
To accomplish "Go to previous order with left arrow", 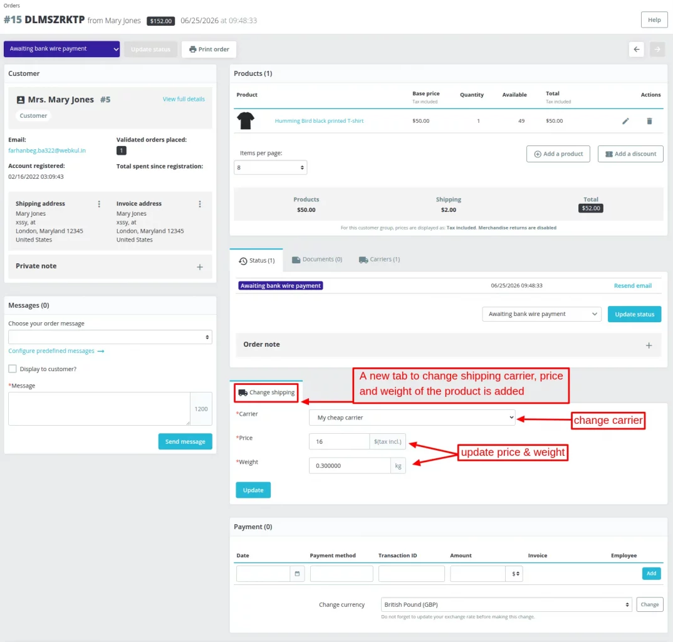I will pyautogui.click(x=636, y=50).
